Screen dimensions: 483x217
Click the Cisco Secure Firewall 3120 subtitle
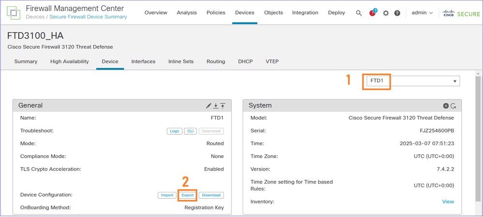pos(60,47)
